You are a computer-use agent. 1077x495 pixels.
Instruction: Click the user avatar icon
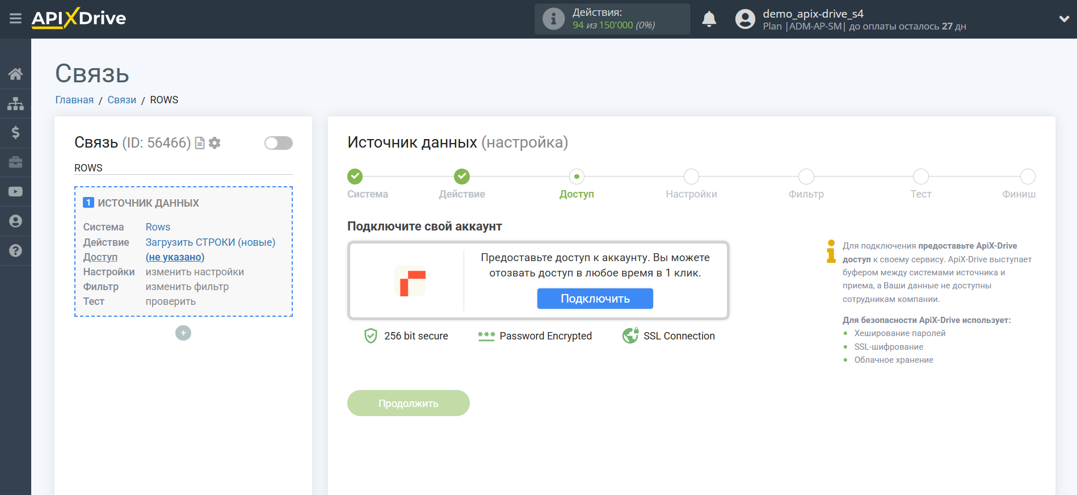[x=745, y=19]
